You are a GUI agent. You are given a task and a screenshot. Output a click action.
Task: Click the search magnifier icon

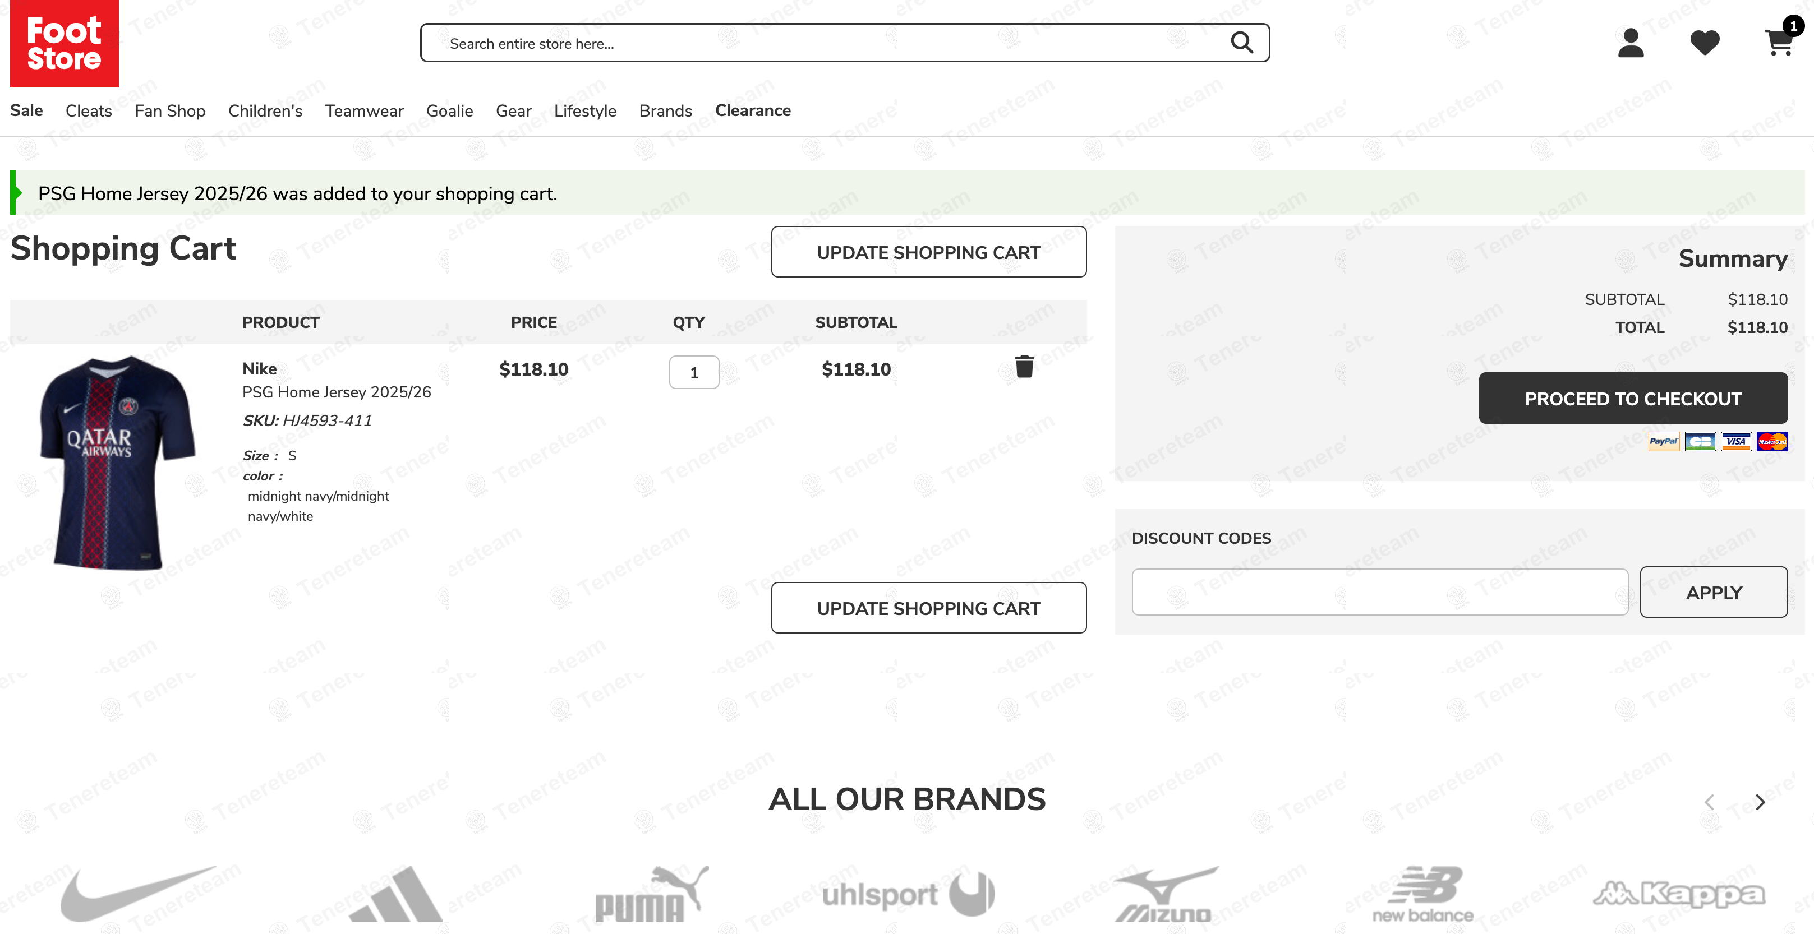pos(1241,43)
